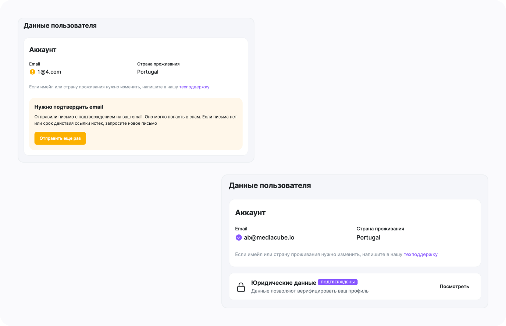This screenshot has width=506, height=326.
Task: Select the verified email ab@mediacube.io
Action: coord(269,237)
